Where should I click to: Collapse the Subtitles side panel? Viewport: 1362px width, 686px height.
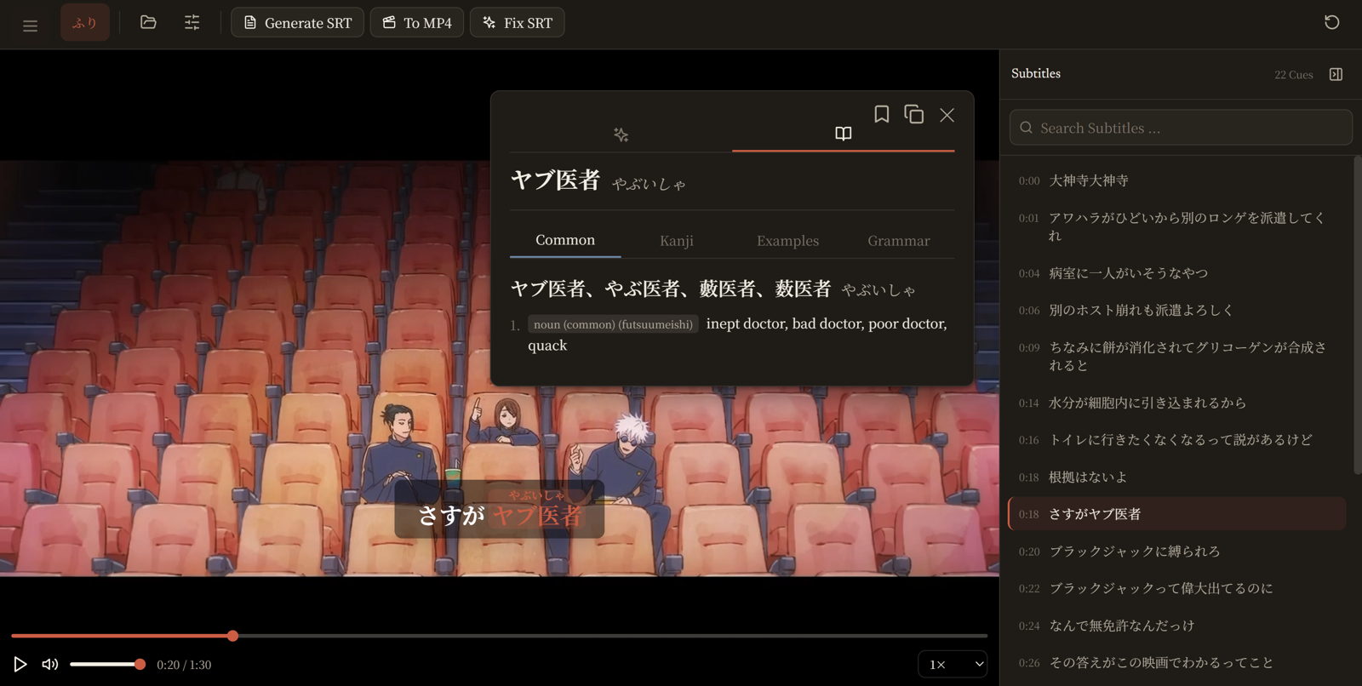click(1336, 75)
